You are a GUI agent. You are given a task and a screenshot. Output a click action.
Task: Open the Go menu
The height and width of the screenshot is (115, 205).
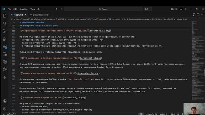coord(39,9)
